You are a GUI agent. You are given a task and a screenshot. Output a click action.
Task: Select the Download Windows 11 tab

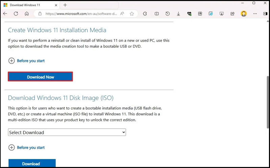click(x=30, y=5)
